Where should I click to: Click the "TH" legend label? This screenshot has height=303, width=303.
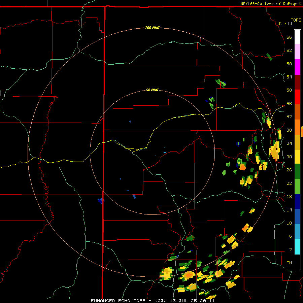click(x=289, y=263)
